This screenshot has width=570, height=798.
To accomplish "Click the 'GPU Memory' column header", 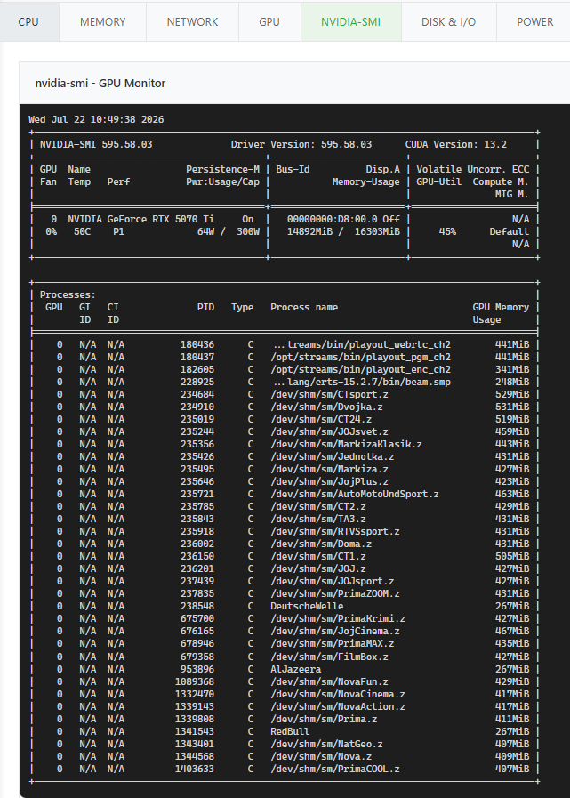I will click(501, 308).
